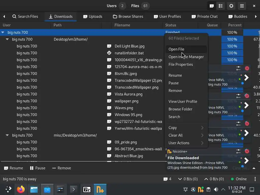Open the settings gear in header bar
The height and width of the screenshot is (195, 260).
[x=231, y=6]
